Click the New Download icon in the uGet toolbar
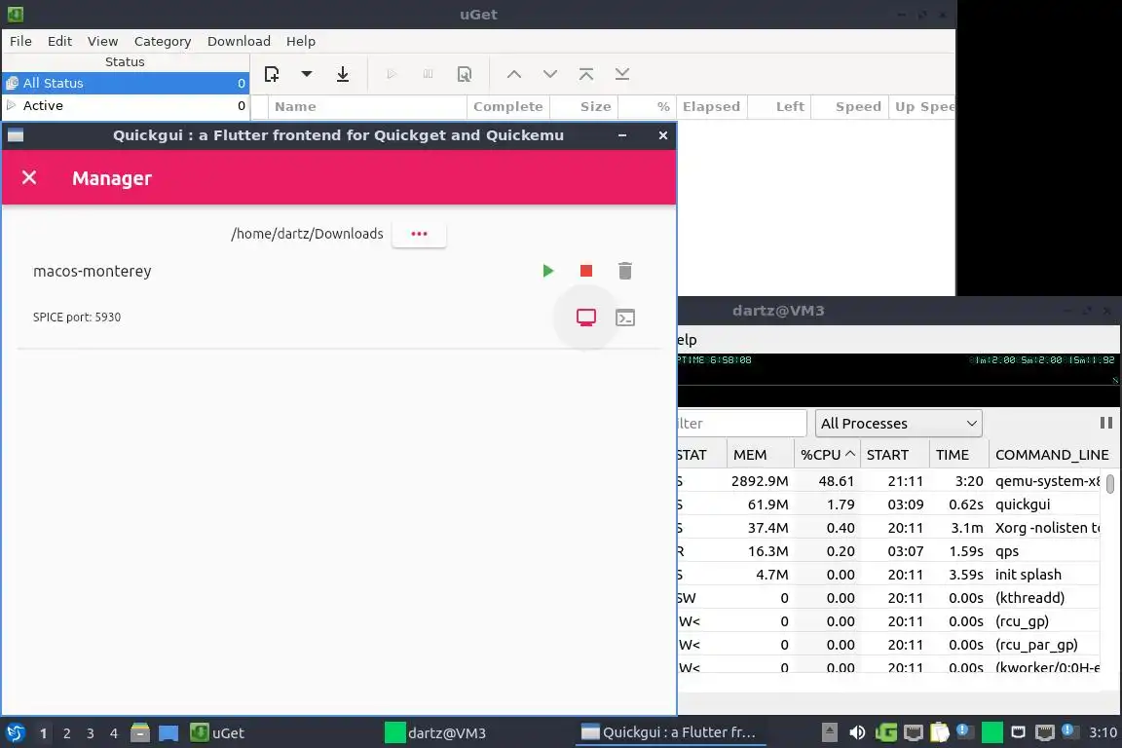The image size is (1122, 748). 272,74
